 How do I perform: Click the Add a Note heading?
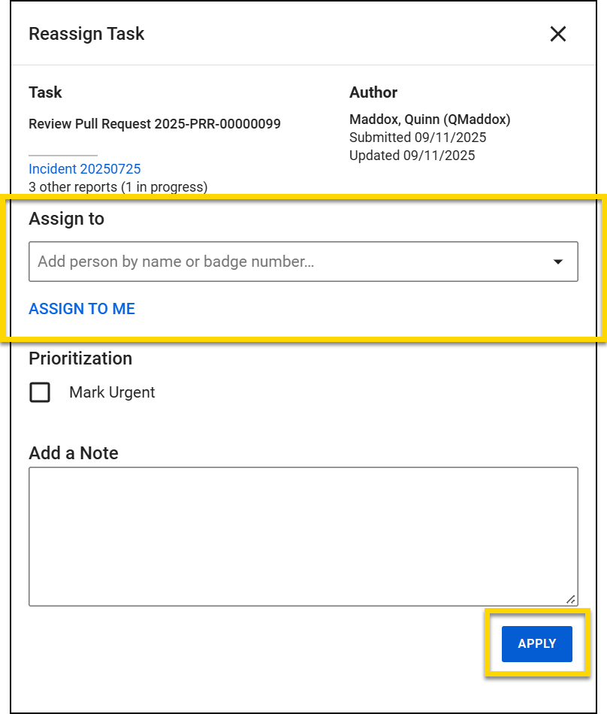(74, 453)
